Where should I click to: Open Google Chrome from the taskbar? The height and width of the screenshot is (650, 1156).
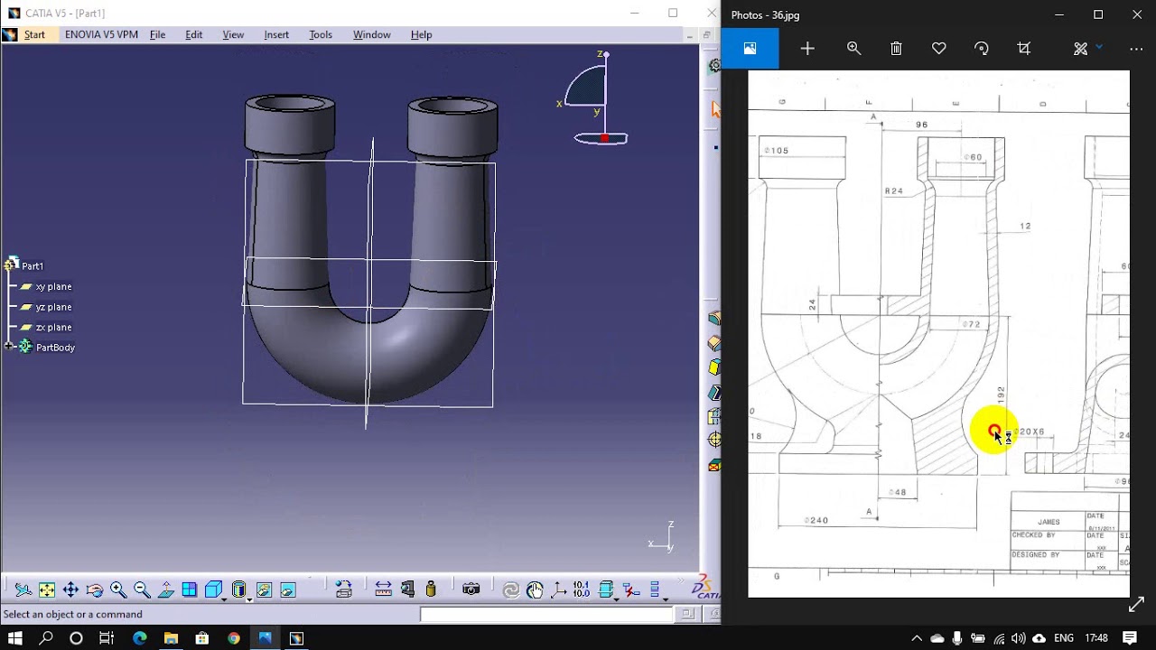click(x=234, y=638)
